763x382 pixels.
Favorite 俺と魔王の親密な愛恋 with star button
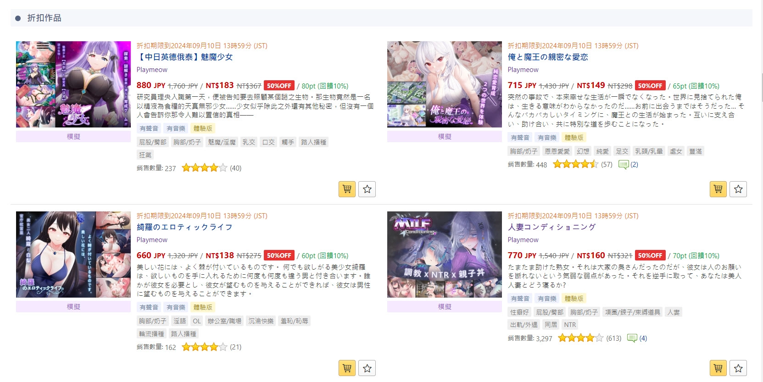[738, 189]
